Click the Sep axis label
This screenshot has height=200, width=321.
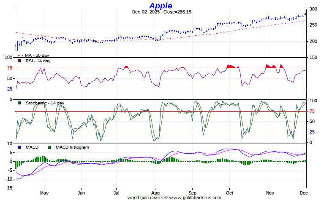192,193
